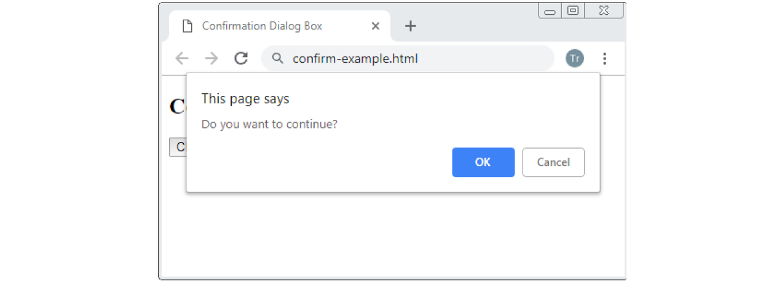Screen dimensions: 782x282
Task: Open the Chrome three-dot menu
Action: [605, 58]
